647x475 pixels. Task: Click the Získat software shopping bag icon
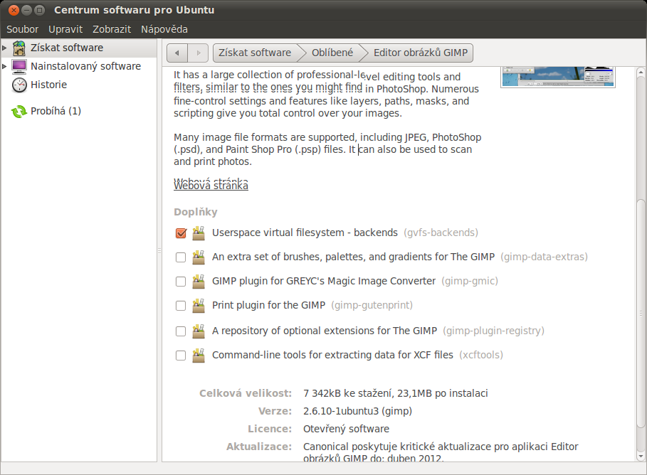pos(19,48)
